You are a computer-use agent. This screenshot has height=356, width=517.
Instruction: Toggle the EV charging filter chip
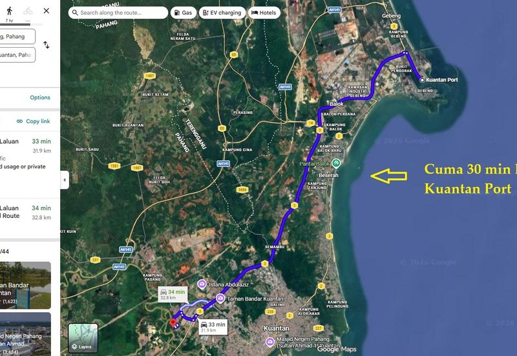222,12
